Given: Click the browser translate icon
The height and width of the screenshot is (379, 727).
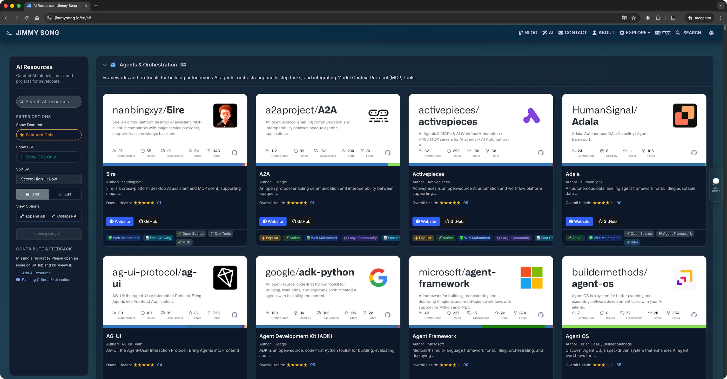Looking at the screenshot, I should pos(624,18).
